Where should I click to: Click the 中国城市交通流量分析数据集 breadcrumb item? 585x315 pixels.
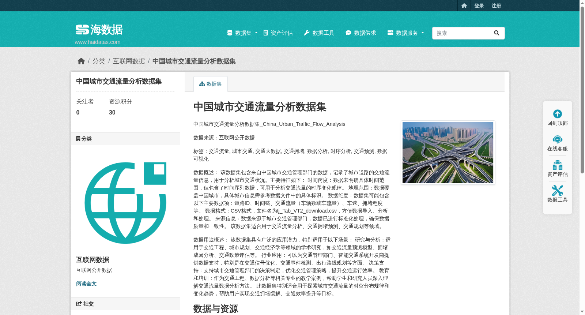[x=194, y=61]
